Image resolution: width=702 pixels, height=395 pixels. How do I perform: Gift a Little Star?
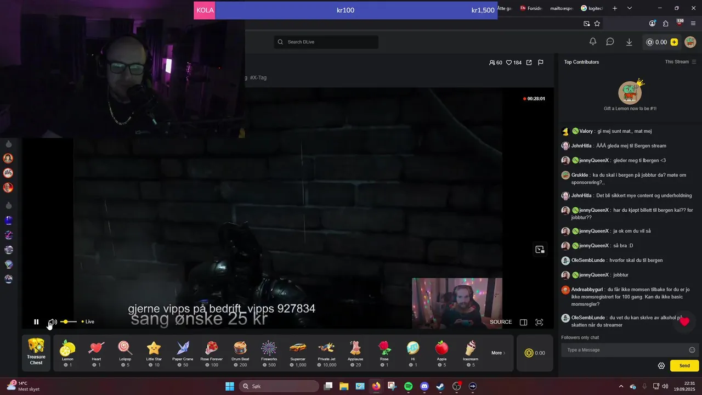point(154,353)
